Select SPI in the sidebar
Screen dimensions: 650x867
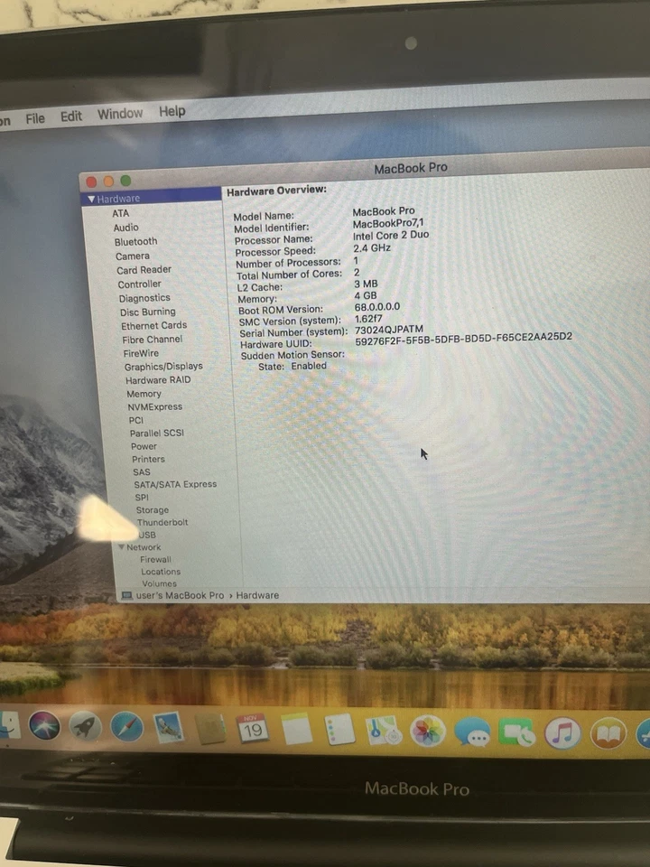click(x=142, y=497)
